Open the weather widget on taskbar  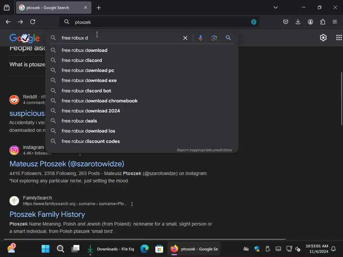(11, 248)
